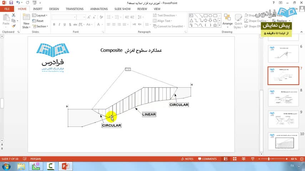Adjust the zoom slider handle
The image size is (305, 171).
(269, 159)
